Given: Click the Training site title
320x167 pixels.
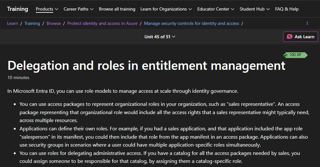Looking at the screenshot, I should point(18,9).
